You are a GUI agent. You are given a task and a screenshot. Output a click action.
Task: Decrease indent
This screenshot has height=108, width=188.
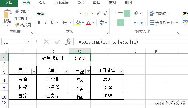tap(136, 23)
